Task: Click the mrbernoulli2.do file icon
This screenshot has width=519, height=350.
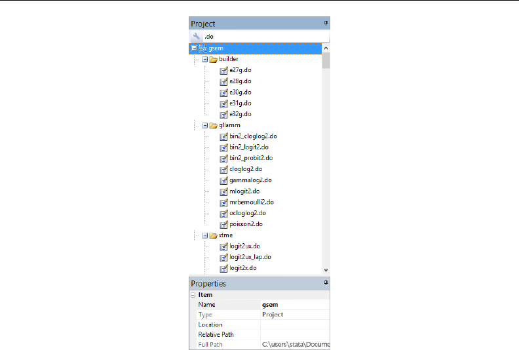Action: point(223,203)
